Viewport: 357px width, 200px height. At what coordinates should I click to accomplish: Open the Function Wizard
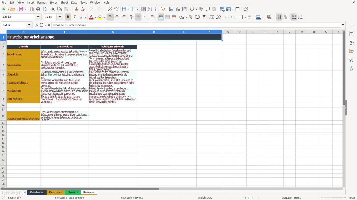37,25
